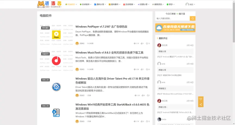235x125 pixels.
Task: Open StartAllBack v3.6.0.4635 article title
Action: (x=112, y=107)
